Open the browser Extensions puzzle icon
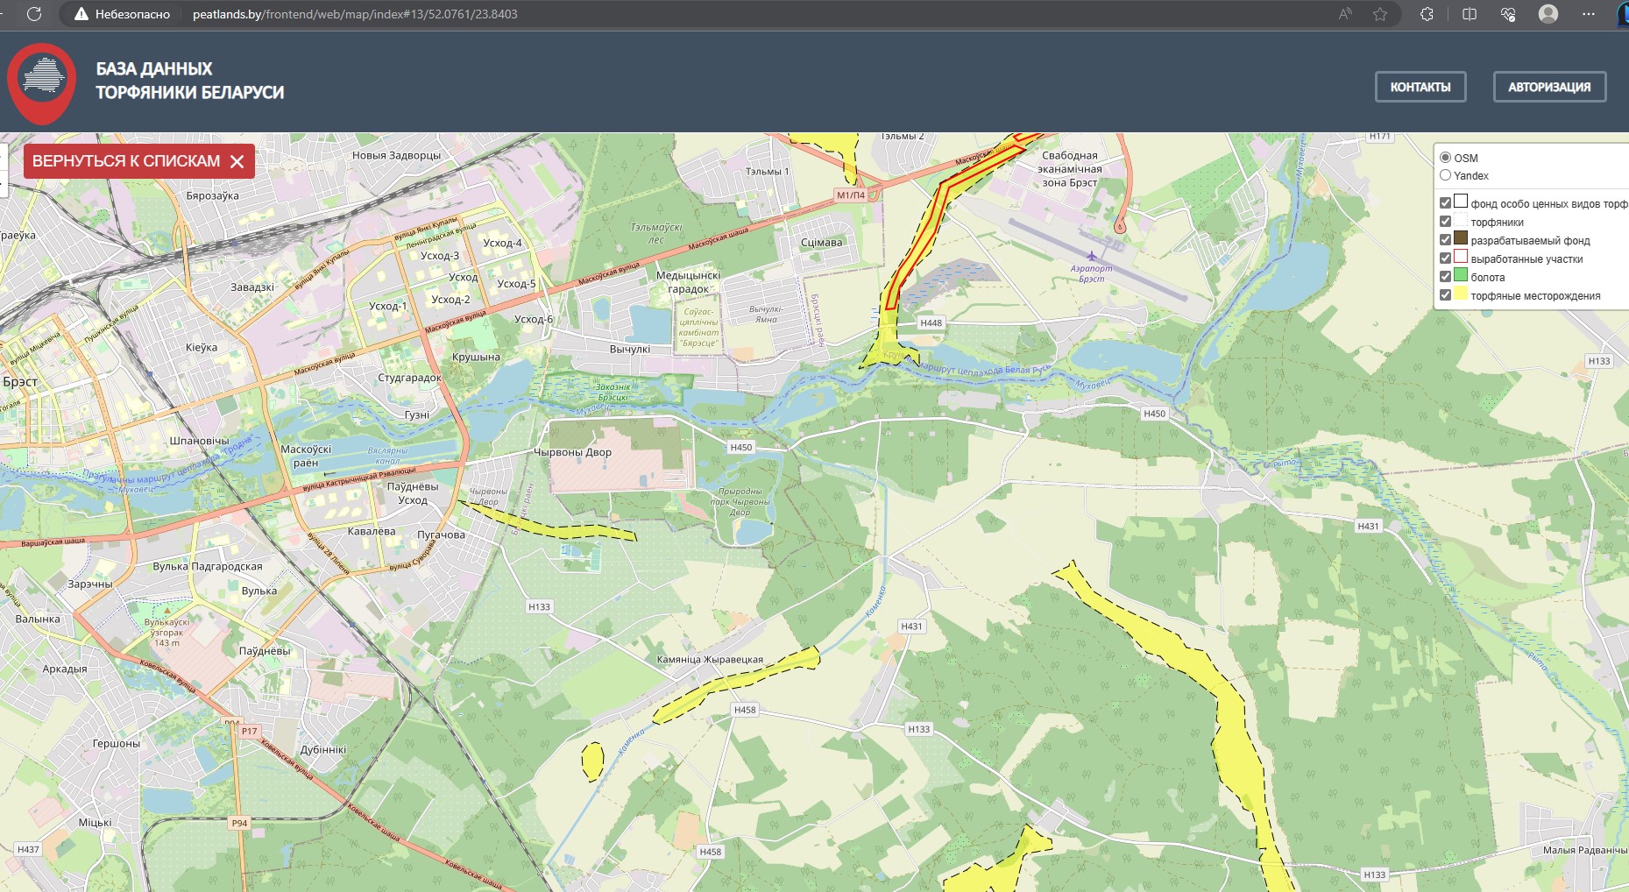 [x=1427, y=14]
